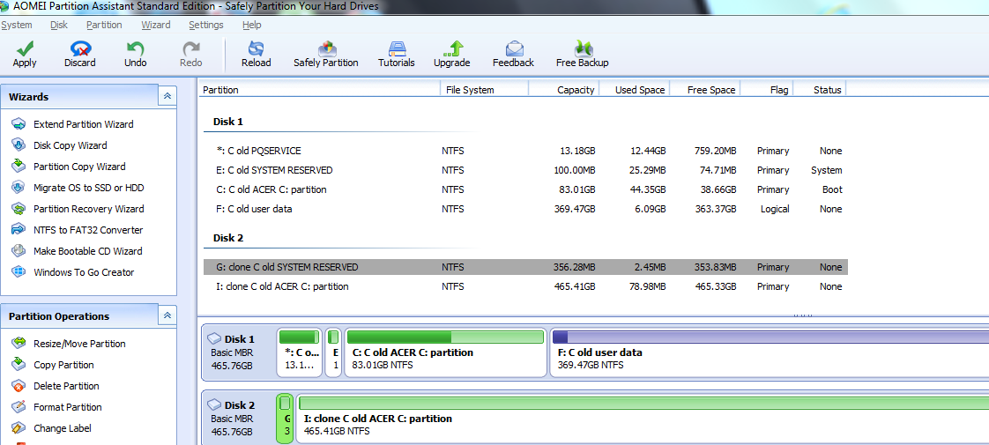Click Format Partition operation icon
The width and height of the screenshot is (989, 445).
(x=19, y=406)
